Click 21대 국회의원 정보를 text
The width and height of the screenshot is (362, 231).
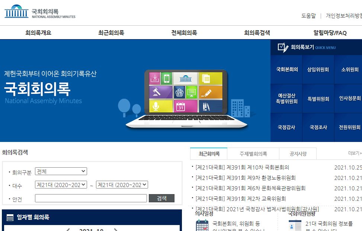coord(329,224)
